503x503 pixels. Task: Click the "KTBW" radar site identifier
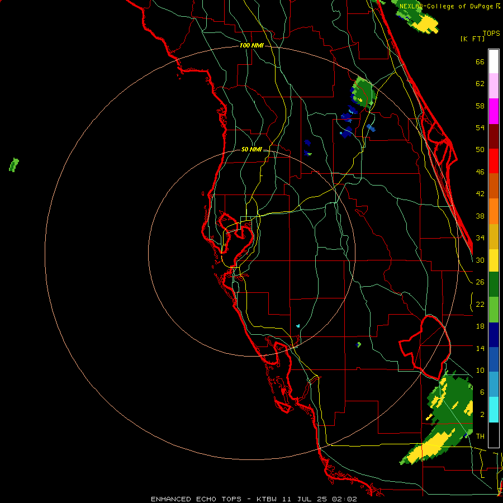coord(268,499)
